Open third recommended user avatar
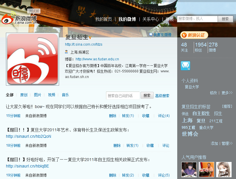 tap(224, 169)
